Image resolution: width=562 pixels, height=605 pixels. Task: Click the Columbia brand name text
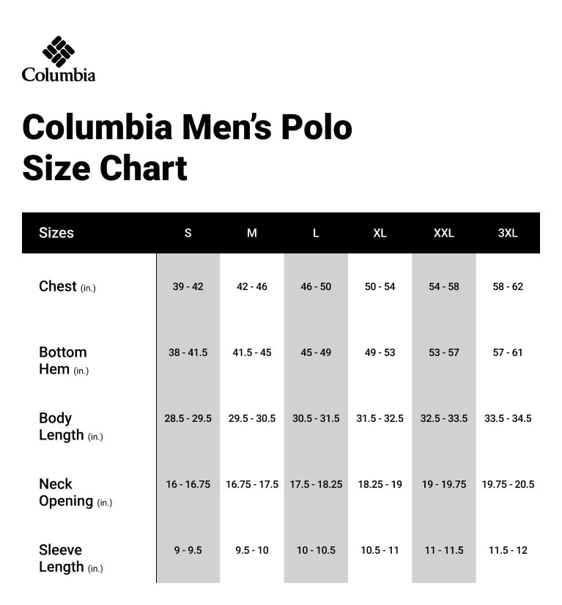click(x=59, y=75)
